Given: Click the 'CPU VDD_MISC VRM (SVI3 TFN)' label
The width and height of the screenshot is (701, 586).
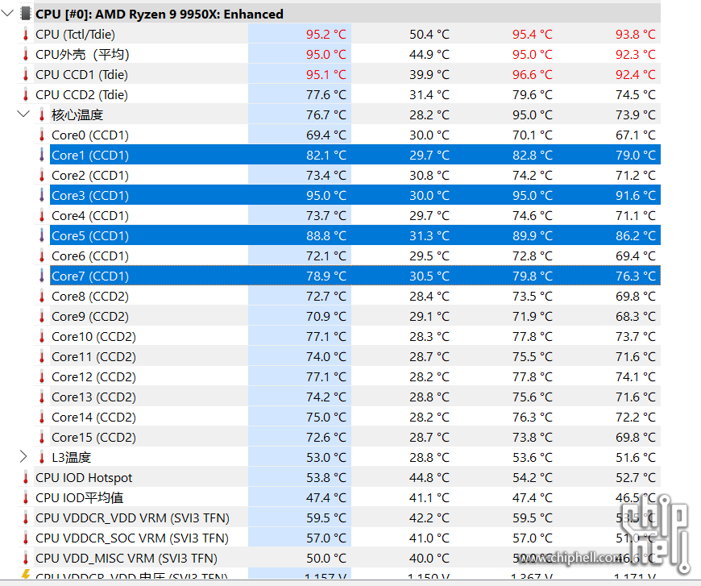Looking at the screenshot, I should click(126, 559).
